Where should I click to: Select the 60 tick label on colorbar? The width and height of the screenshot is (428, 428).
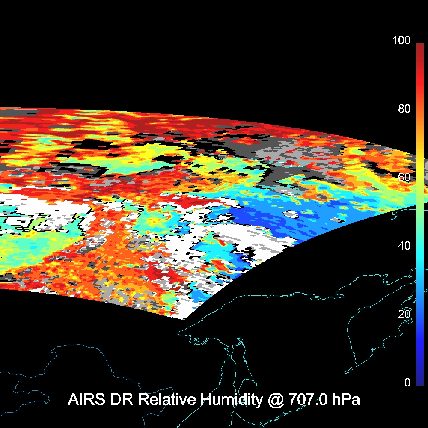pos(404,177)
